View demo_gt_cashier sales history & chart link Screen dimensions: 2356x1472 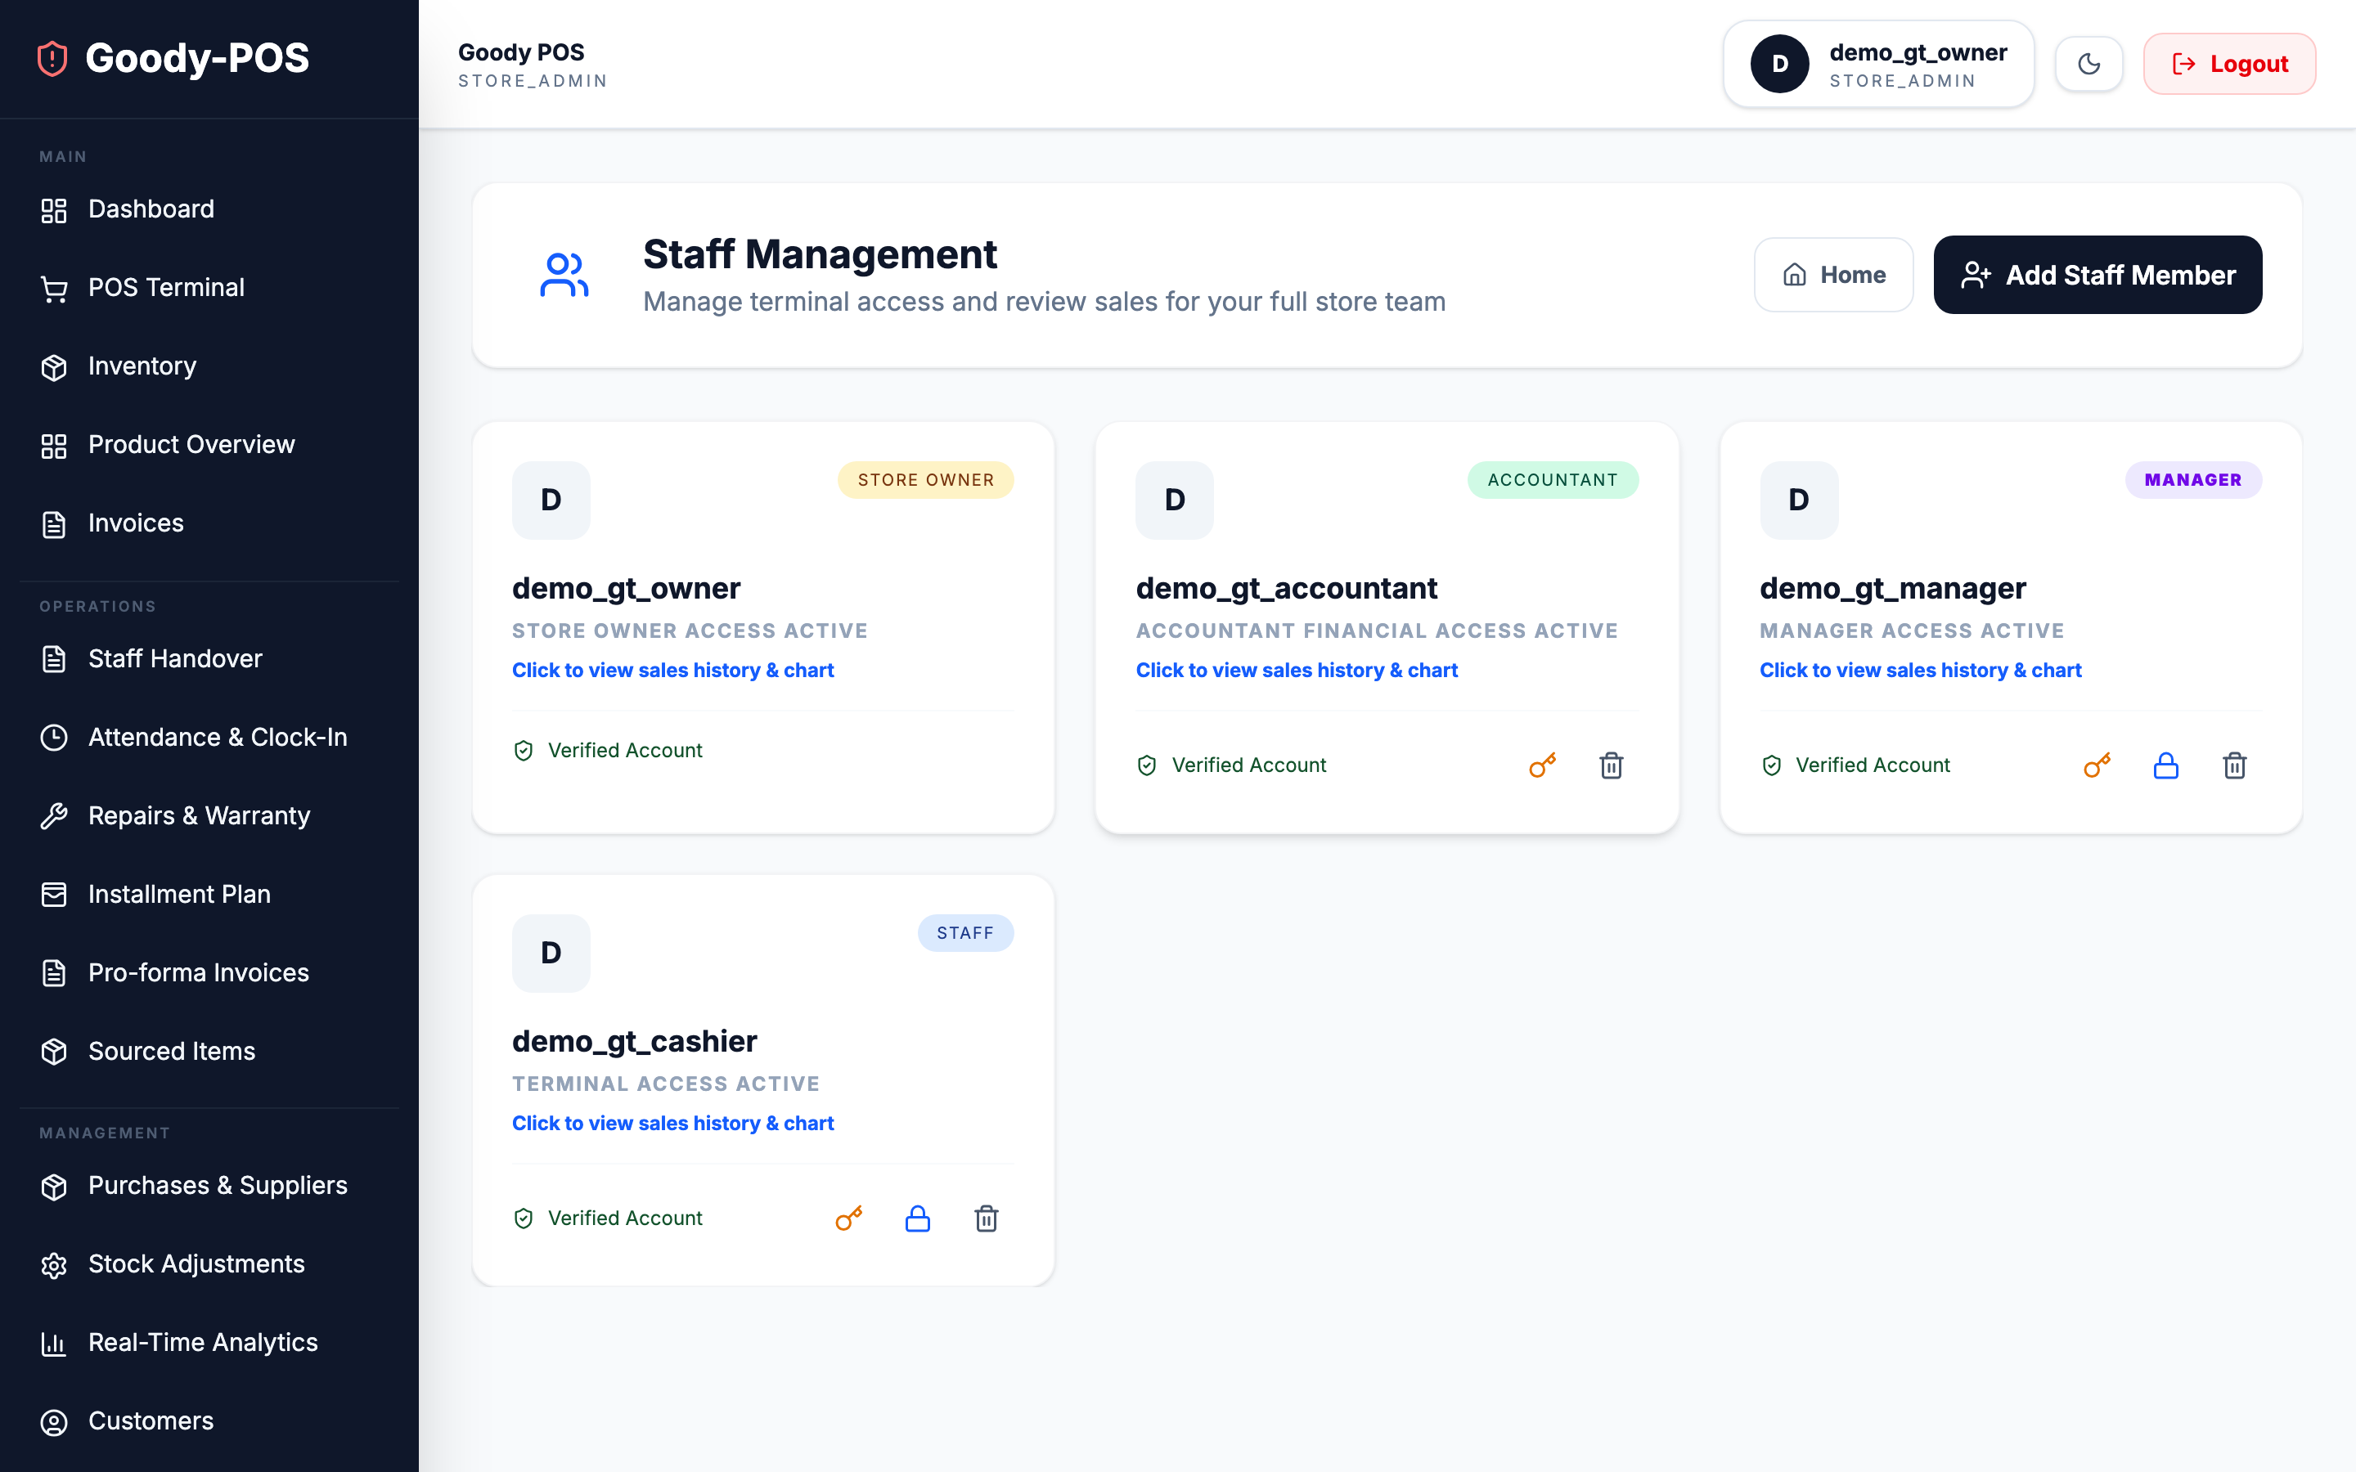[672, 1123]
